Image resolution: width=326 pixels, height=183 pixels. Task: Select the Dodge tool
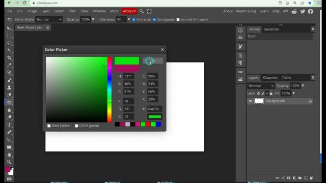coord(9,117)
